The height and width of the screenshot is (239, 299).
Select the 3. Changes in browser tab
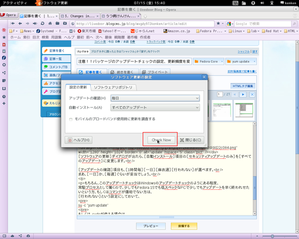click(80, 16)
